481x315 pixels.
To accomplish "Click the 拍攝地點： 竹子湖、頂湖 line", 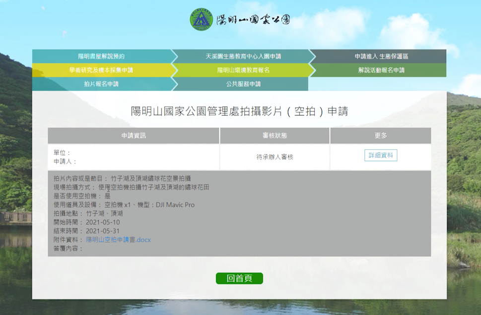I will coord(88,213).
